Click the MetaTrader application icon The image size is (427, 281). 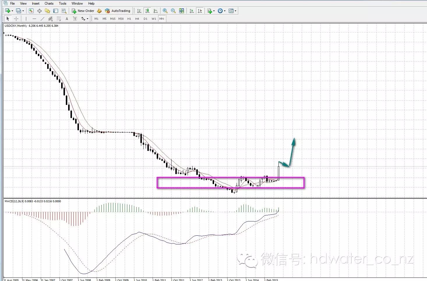[6, 3]
